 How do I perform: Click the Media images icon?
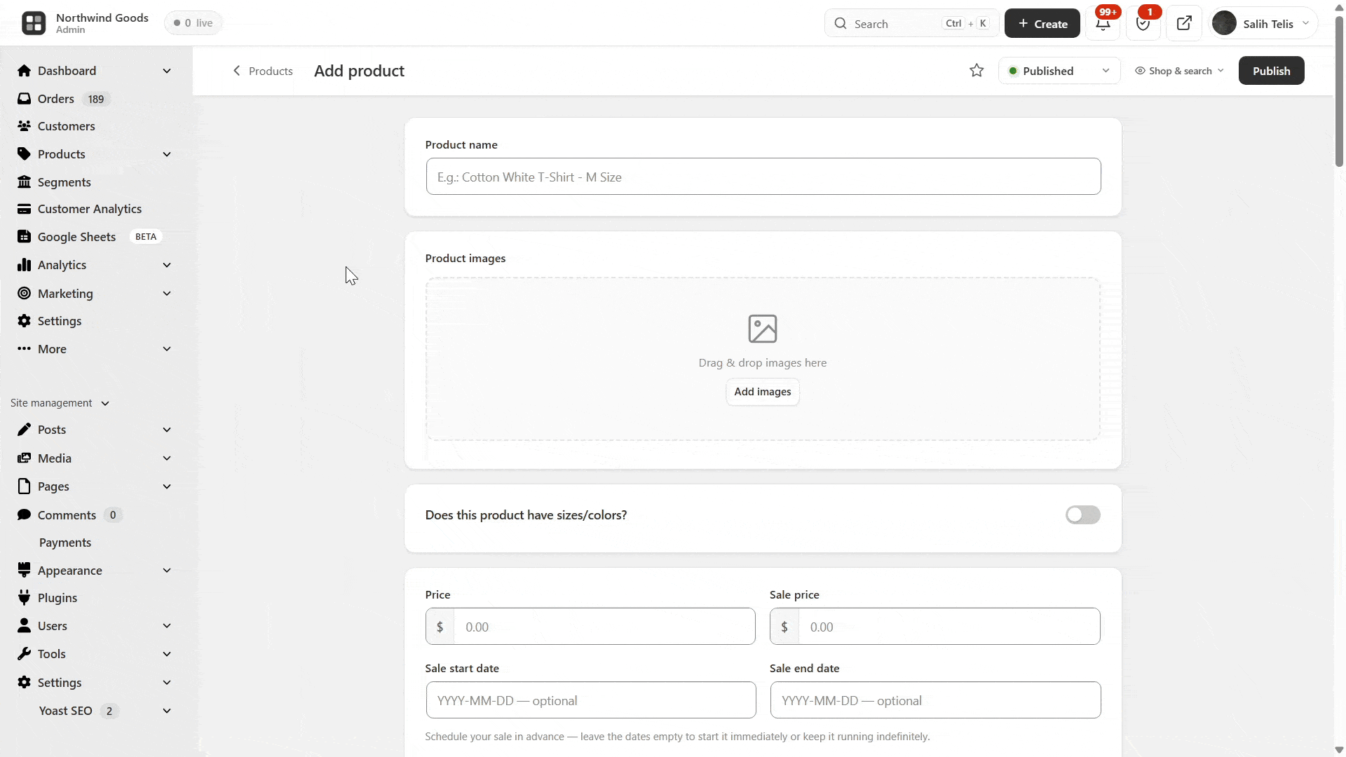[x=24, y=458]
